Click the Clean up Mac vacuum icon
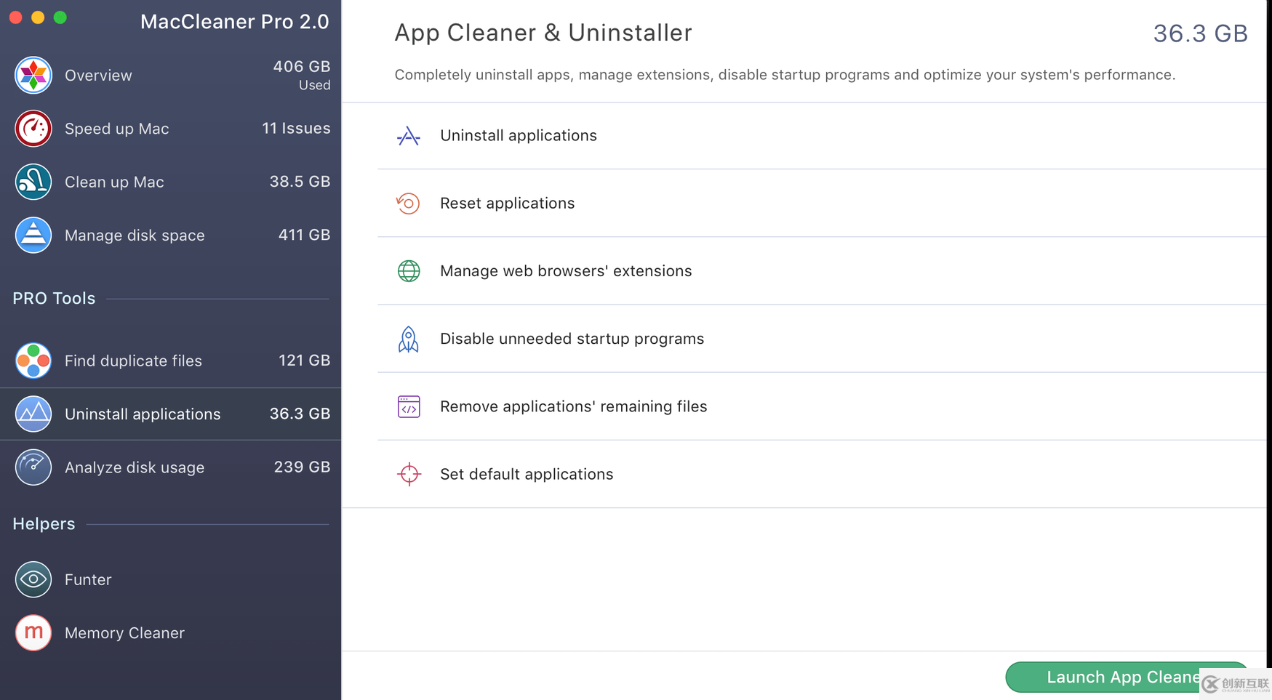The height and width of the screenshot is (700, 1272). pyautogui.click(x=33, y=182)
